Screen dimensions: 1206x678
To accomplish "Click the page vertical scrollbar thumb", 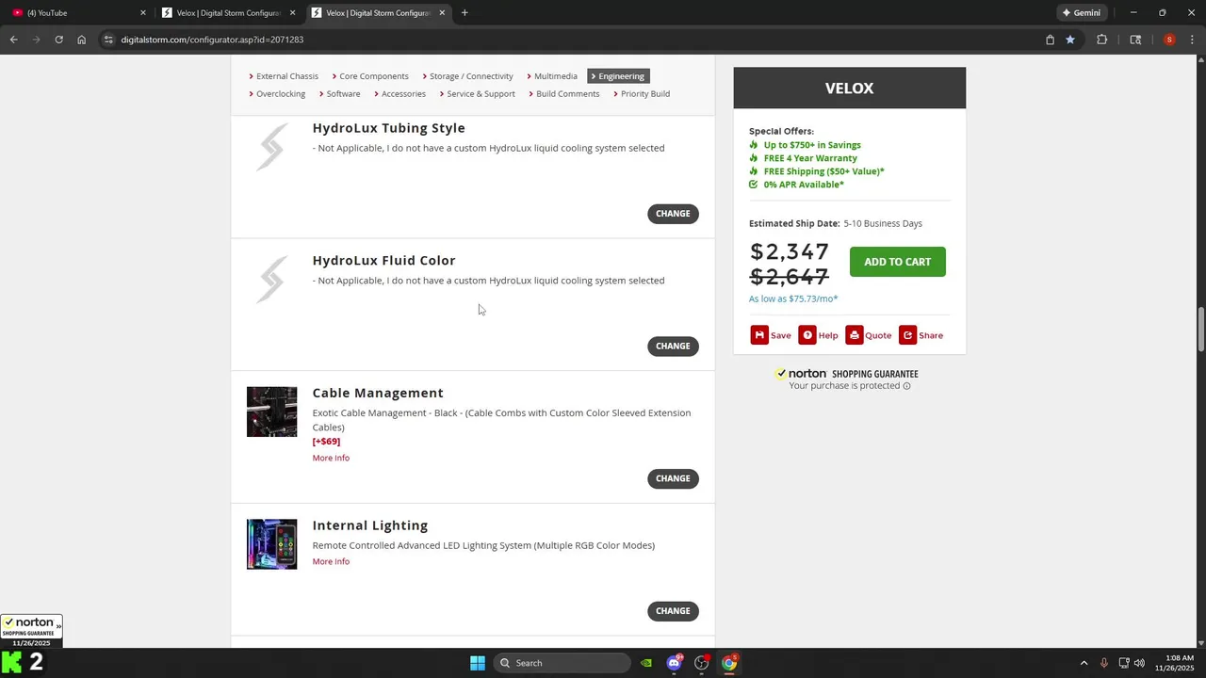I will tap(1200, 330).
